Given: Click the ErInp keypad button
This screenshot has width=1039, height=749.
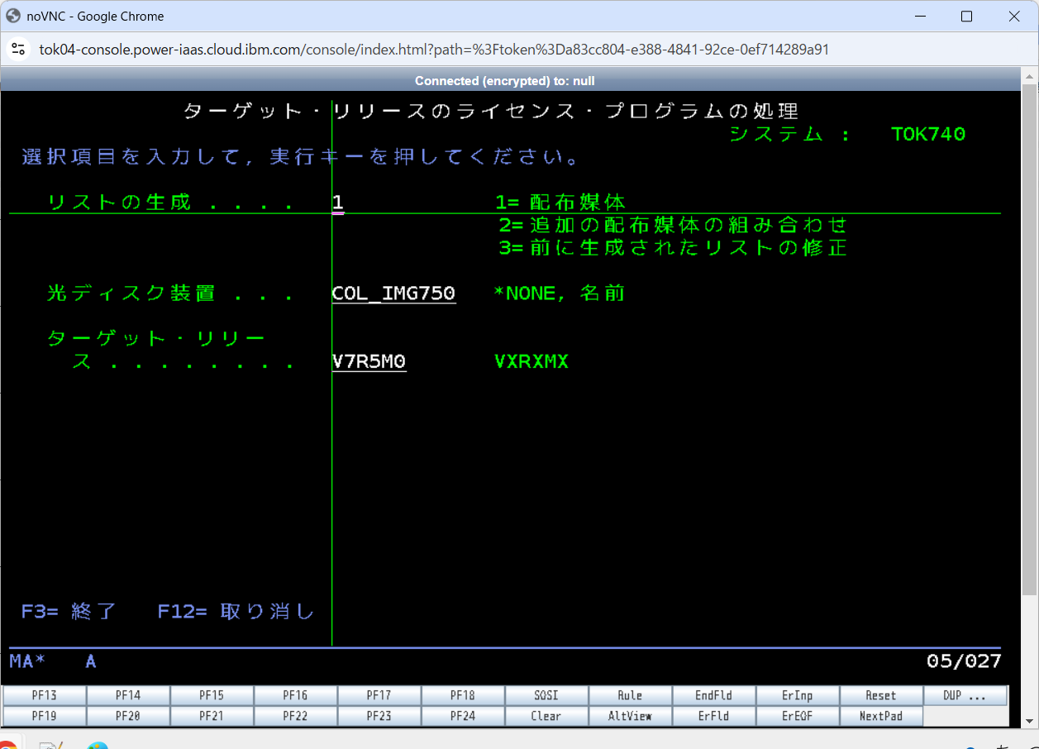Looking at the screenshot, I should coord(798,695).
